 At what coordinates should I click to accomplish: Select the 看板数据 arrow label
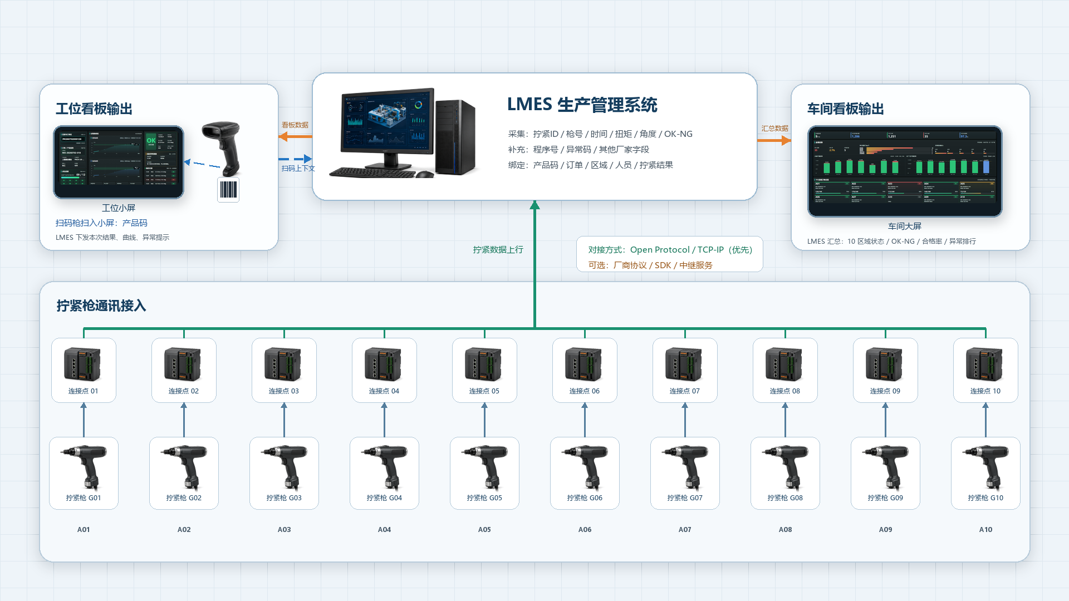295,125
